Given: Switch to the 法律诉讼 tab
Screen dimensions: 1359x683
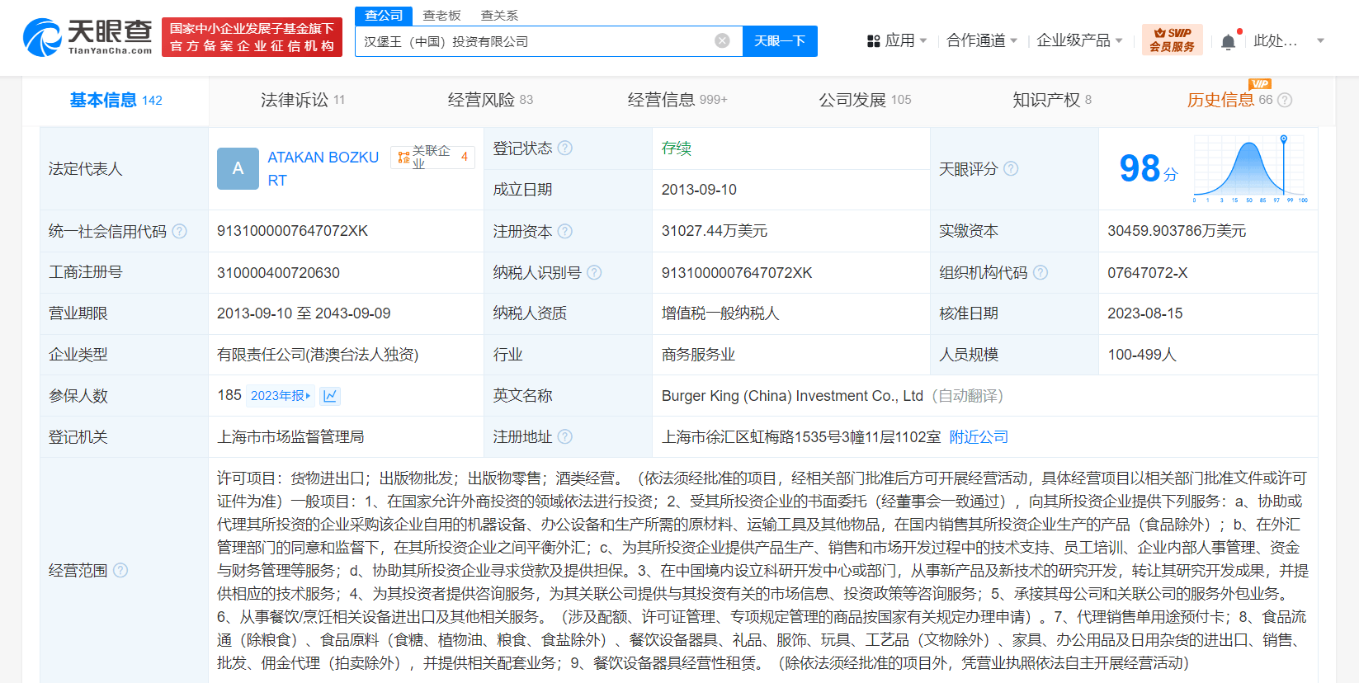Looking at the screenshot, I should pos(302,100).
